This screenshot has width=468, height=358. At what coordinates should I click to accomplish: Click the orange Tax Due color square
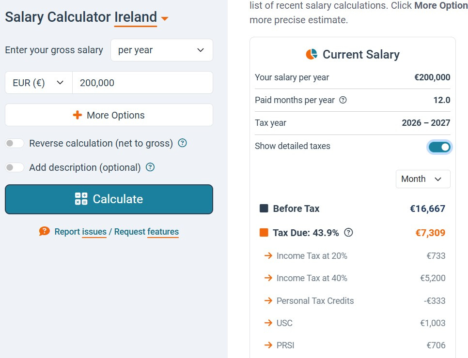264,233
